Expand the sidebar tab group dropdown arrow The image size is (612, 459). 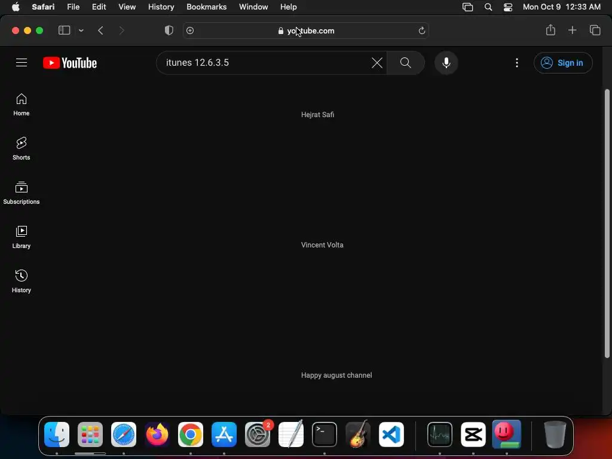[x=81, y=30]
